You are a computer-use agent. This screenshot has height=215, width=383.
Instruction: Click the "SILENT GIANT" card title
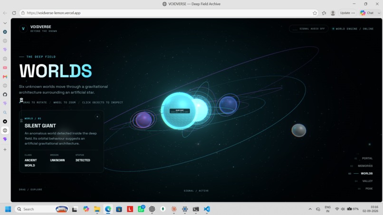[x=40, y=126]
